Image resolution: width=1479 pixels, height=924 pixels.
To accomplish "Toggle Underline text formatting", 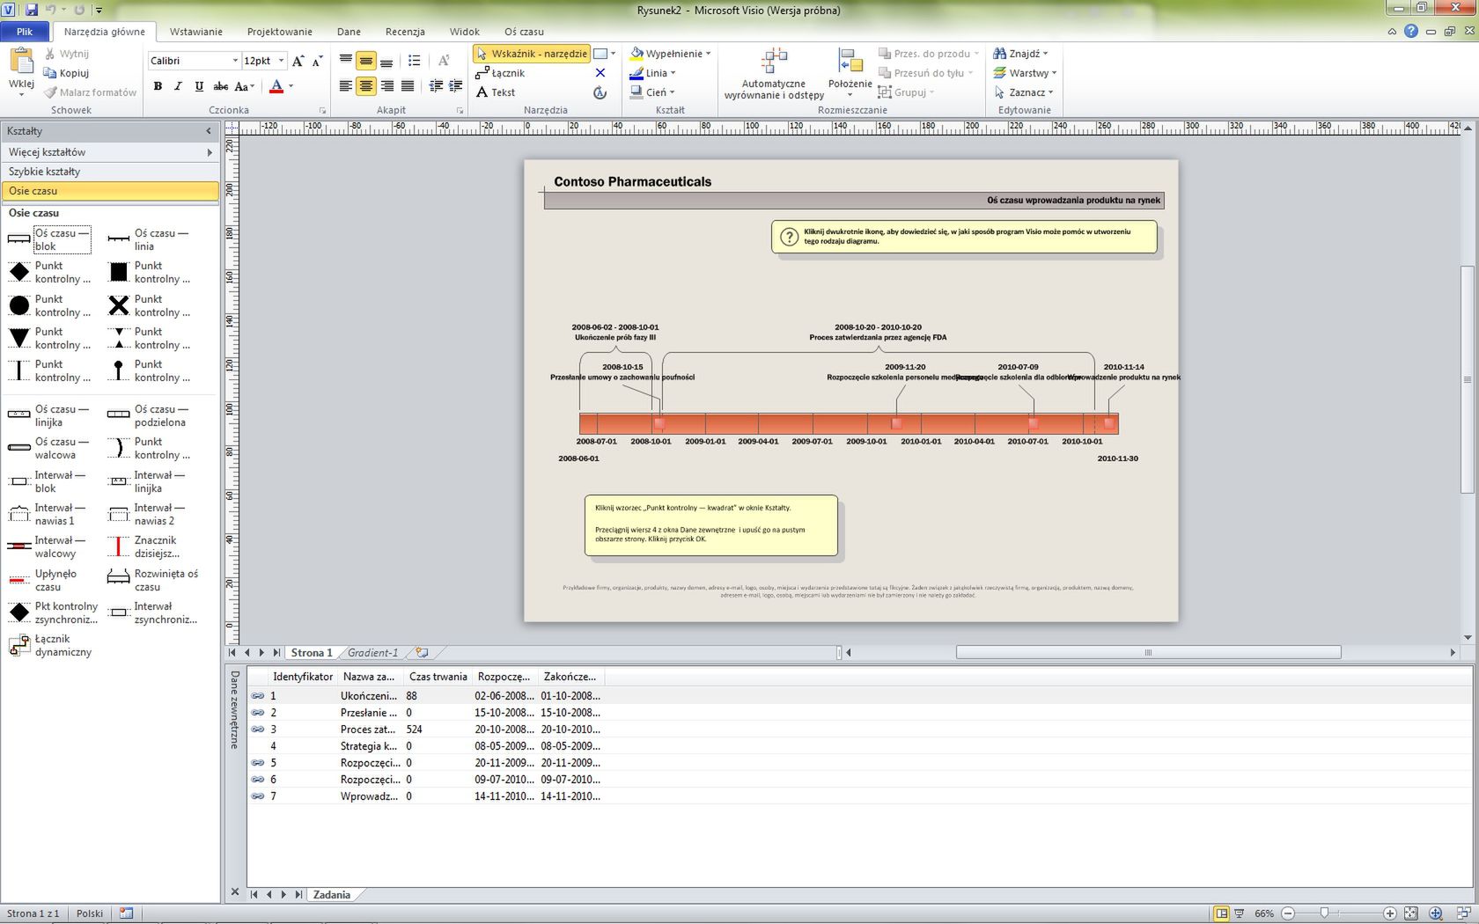I will 199,86.
